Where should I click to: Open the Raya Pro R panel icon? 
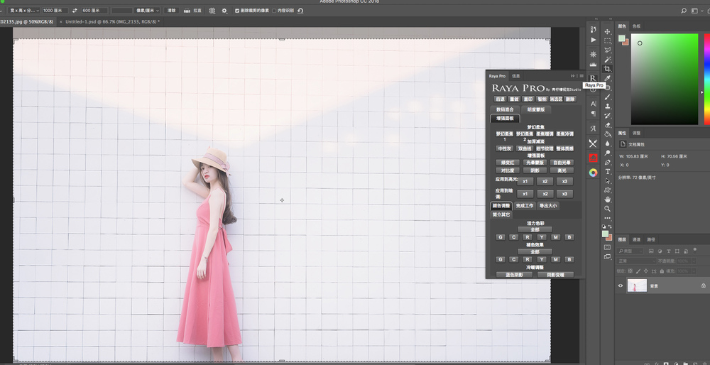point(593,78)
